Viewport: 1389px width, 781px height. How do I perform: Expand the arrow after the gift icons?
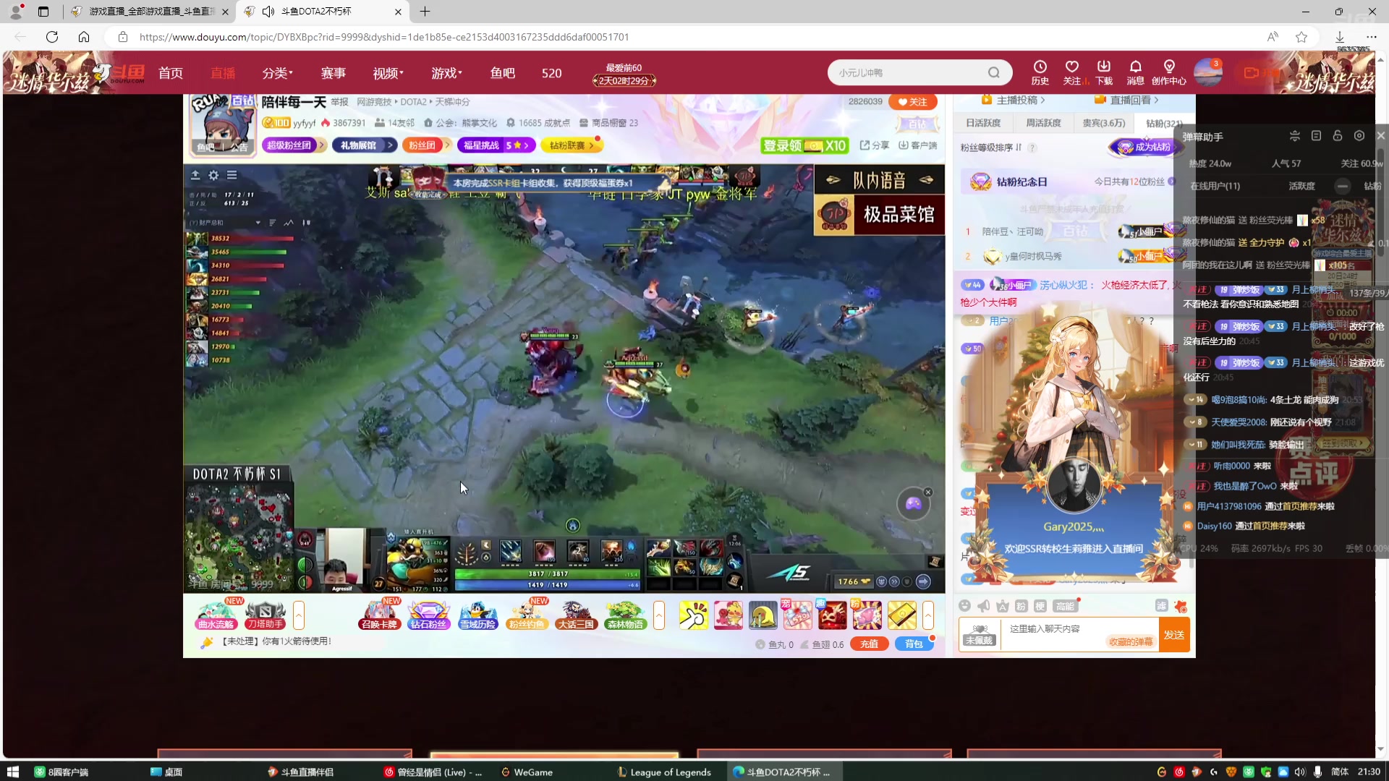tap(928, 615)
